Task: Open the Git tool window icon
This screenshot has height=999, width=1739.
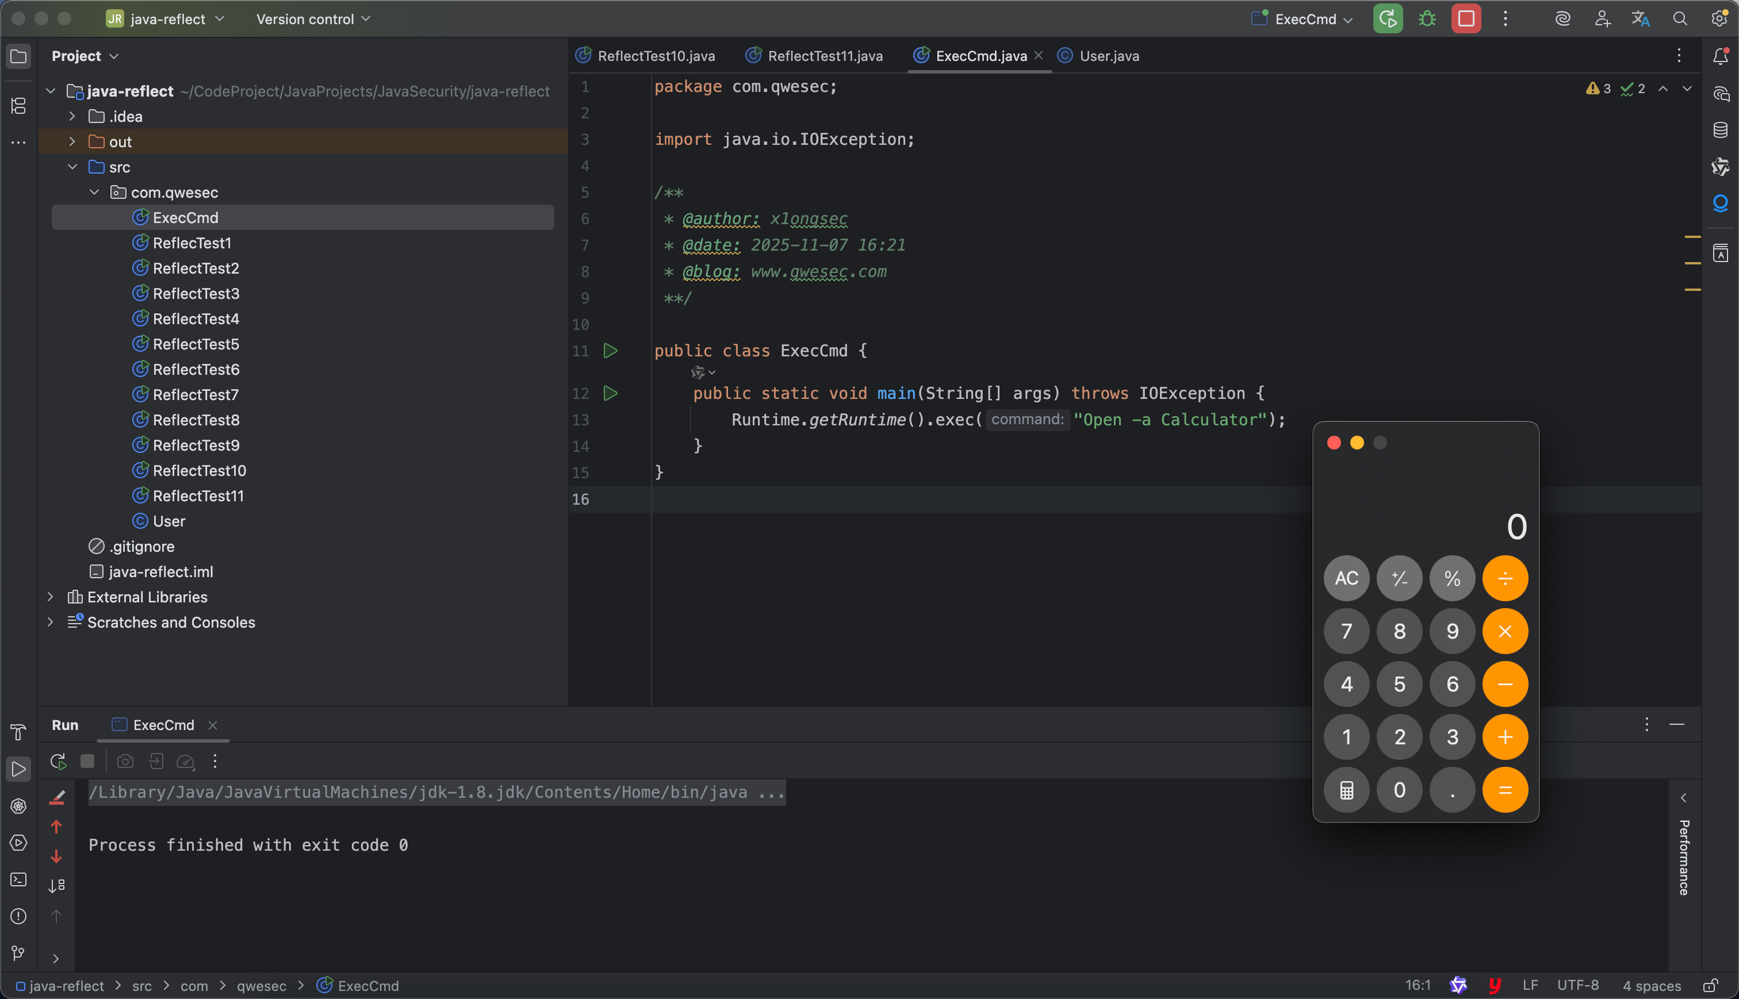Action: tap(18, 952)
